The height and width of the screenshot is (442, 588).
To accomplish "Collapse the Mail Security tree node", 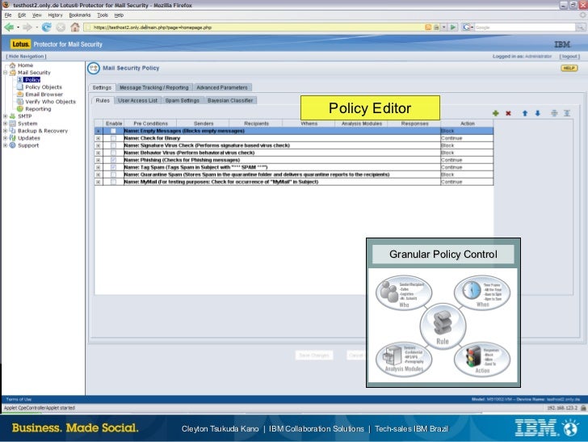I will pos(5,73).
